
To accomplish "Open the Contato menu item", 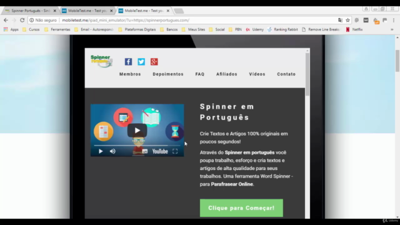I will pos(286,74).
